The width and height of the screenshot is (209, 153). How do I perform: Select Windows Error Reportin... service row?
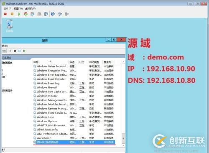pos(74,75)
